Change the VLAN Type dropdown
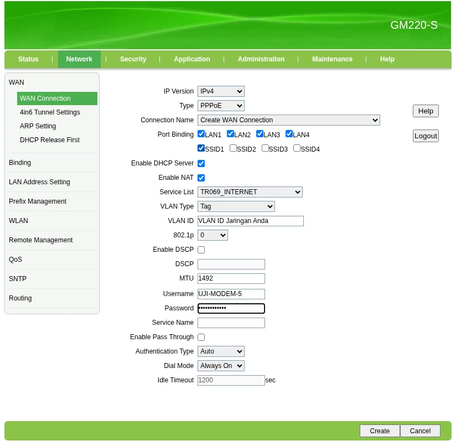This screenshot has height=446, width=456. click(x=236, y=206)
